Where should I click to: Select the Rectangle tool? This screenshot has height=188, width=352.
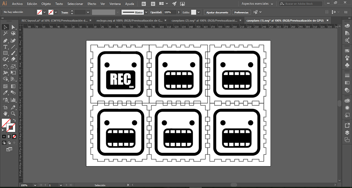(5, 53)
